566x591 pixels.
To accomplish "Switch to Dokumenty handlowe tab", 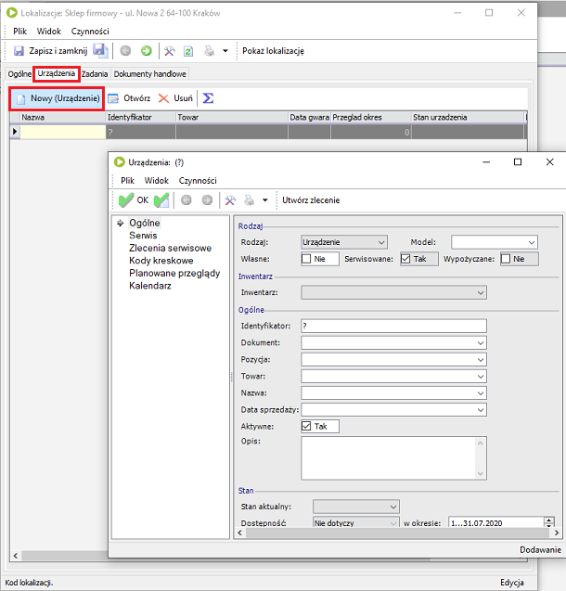I will click(x=150, y=74).
